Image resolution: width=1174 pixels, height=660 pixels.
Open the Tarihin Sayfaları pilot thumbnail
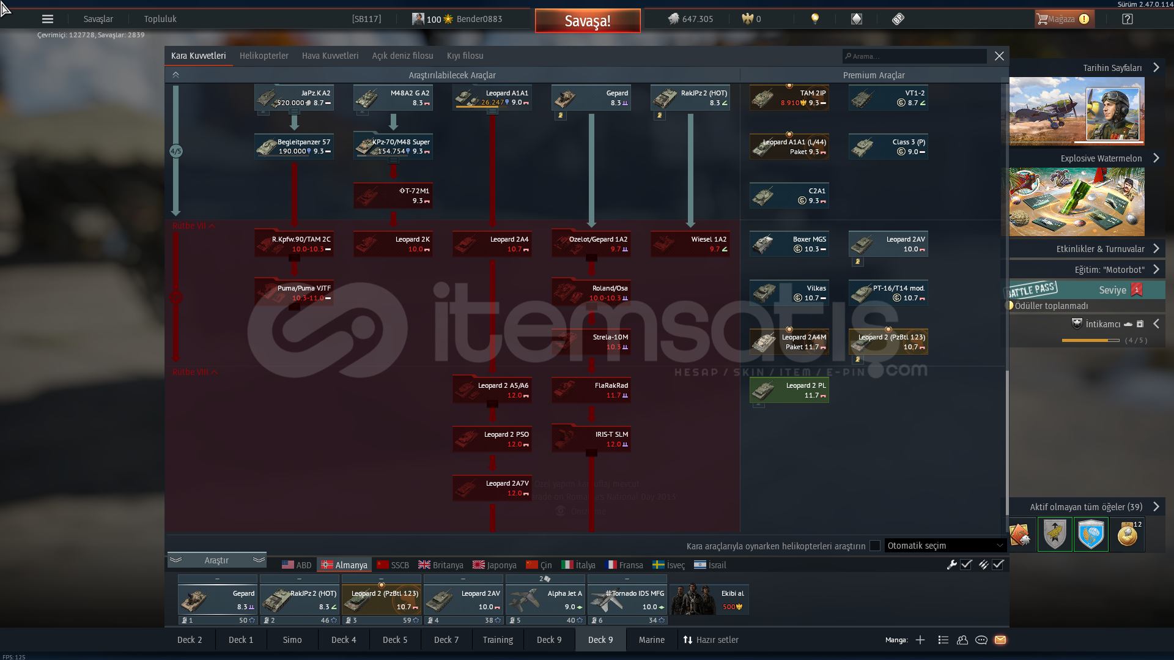pos(1076,111)
